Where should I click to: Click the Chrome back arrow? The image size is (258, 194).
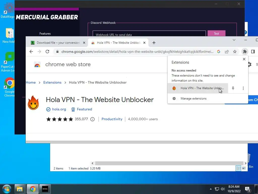[31, 52]
